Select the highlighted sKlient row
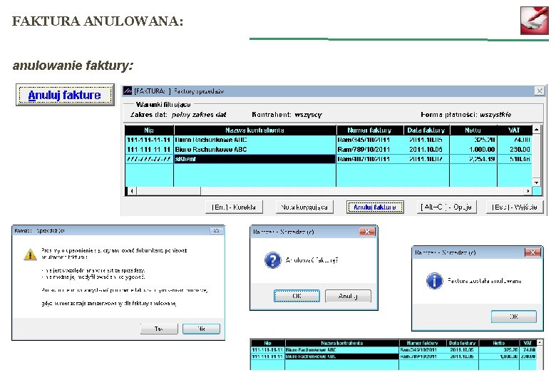Image resolution: width=556 pixels, height=385 pixels. pyautogui.click(x=329, y=159)
